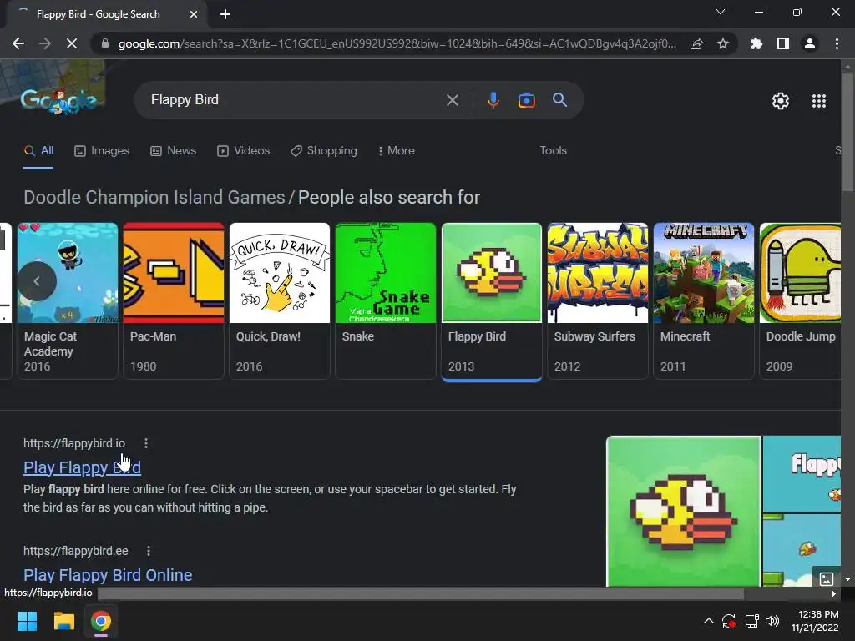
Task: Click the Doodle Champion Island Games breadcrumb
Action: [x=154, y=197]
